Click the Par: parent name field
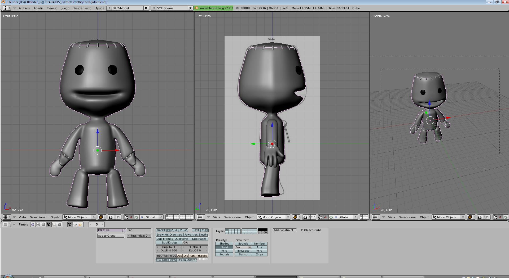Viewport: 509px width, 280px height. 139,230
